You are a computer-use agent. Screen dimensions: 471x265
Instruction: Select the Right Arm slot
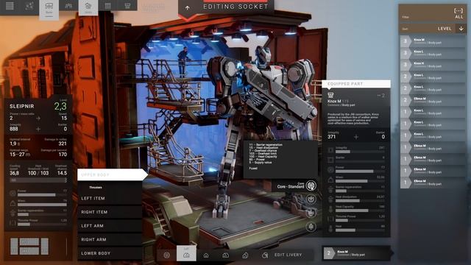pyautogui.click(x=110, y=239)
